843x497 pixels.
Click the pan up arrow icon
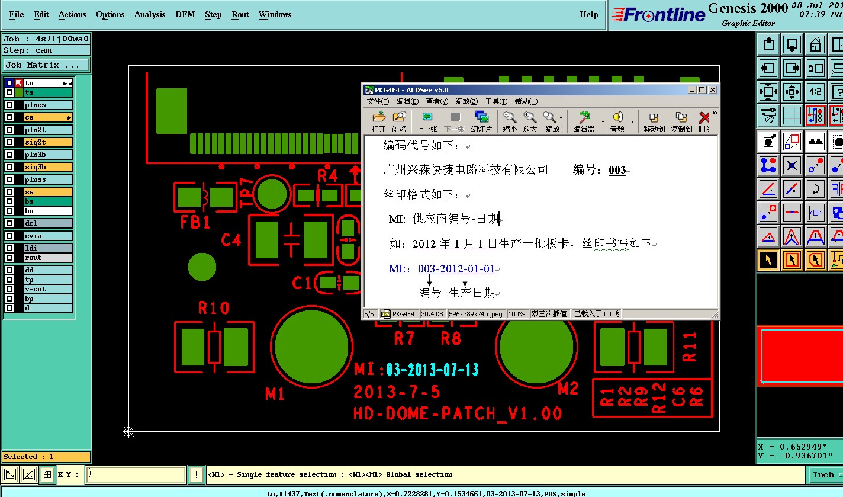click(768, 44)
